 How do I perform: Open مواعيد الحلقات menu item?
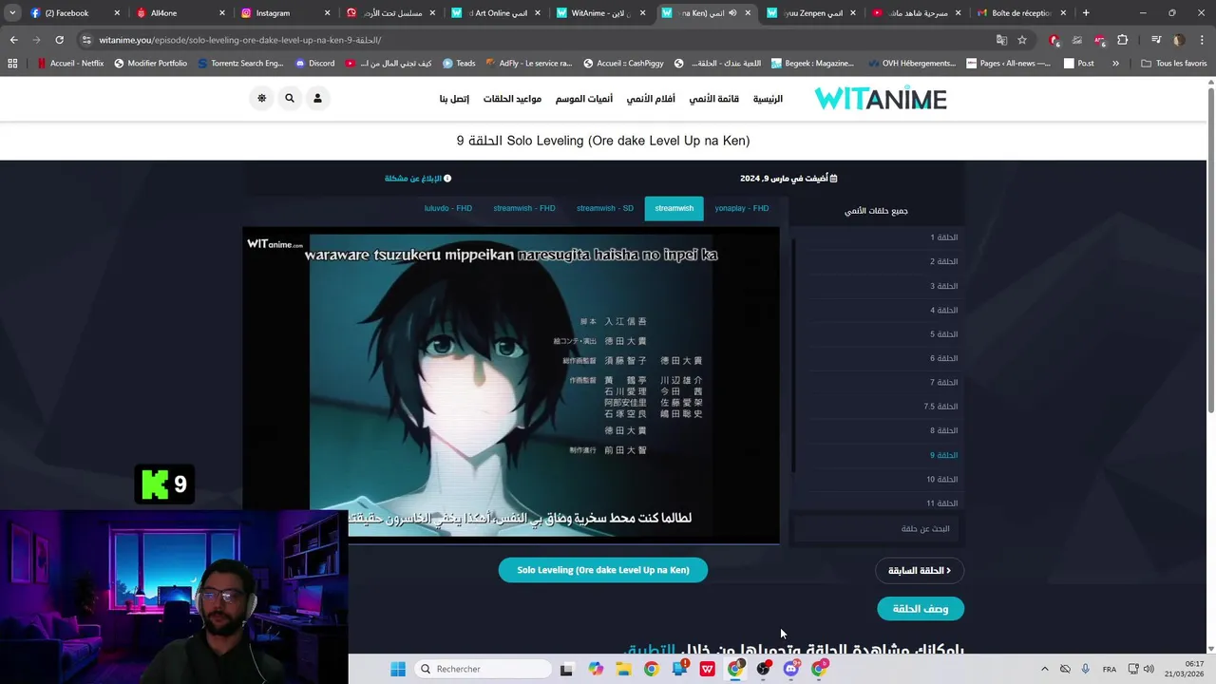click(512, 99)
